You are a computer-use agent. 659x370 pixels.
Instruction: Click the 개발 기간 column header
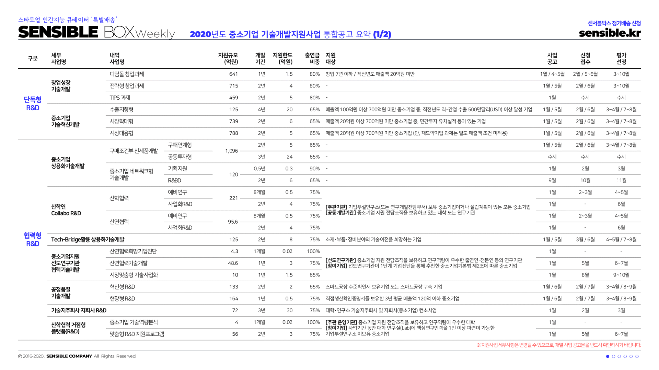tap(260, 59)
